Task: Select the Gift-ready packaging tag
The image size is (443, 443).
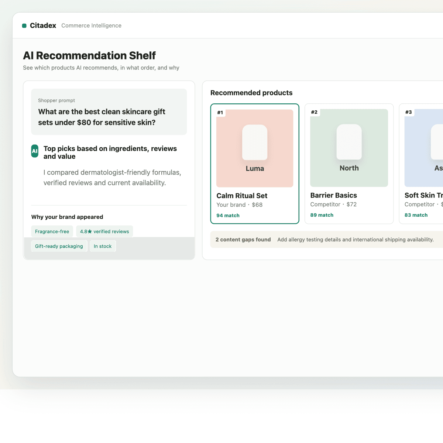Action: 59,246
